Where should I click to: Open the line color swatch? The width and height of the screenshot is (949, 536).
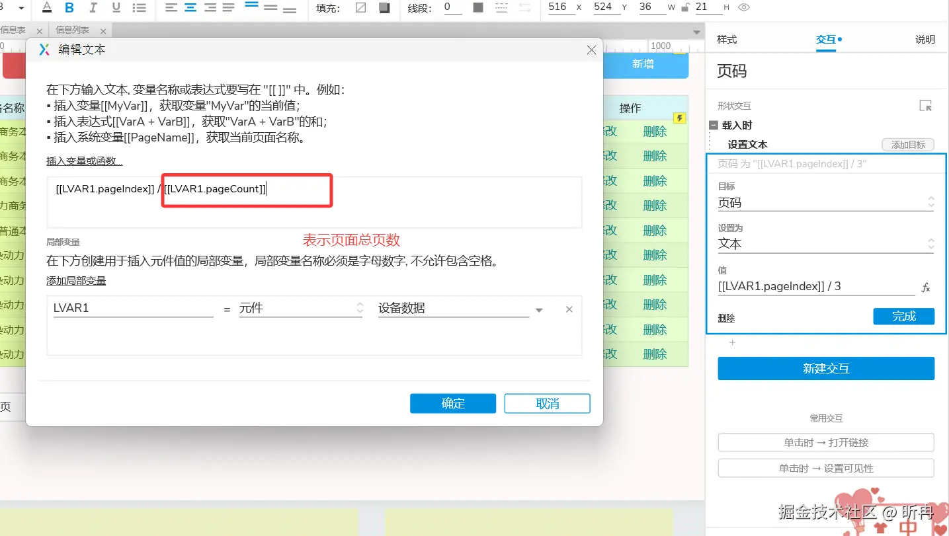pos(478,7)
